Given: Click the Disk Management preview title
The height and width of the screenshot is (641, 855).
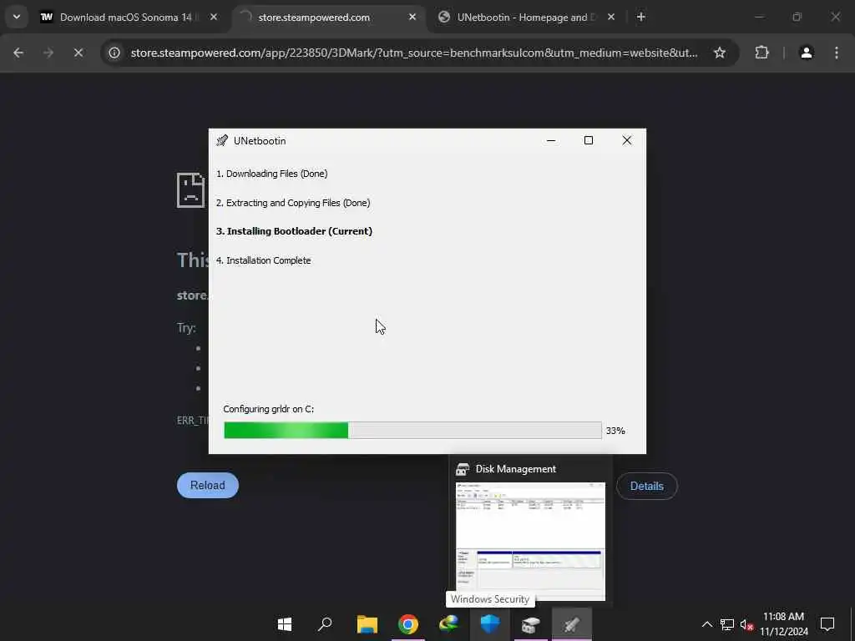Looking at the screenshot, I should pos(515,469).
